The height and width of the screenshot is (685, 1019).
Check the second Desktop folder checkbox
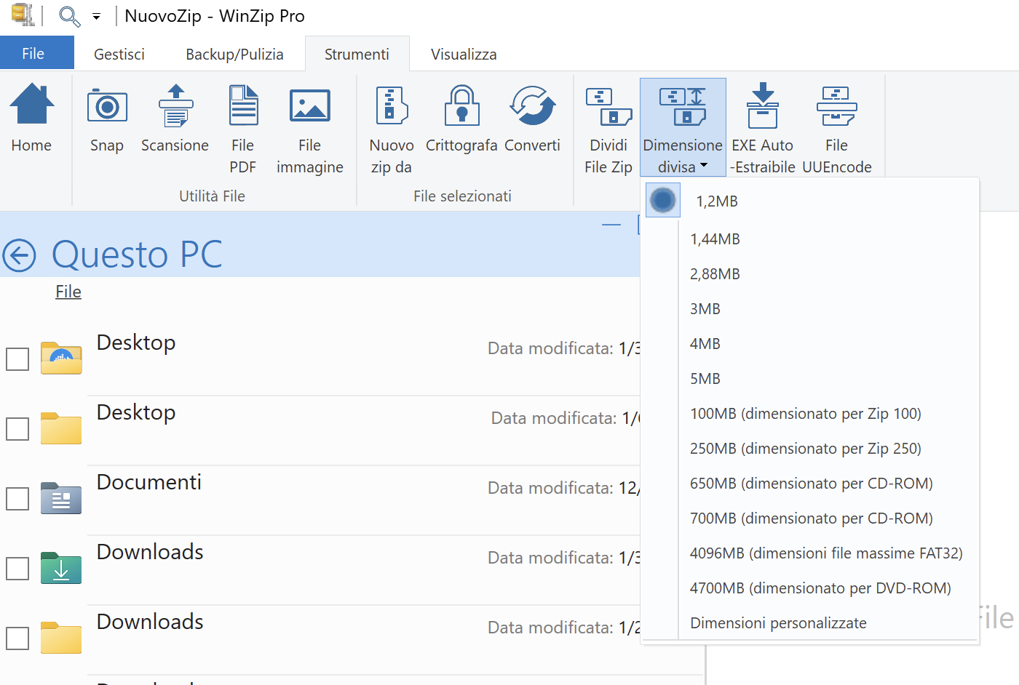(x=17, y=429)
